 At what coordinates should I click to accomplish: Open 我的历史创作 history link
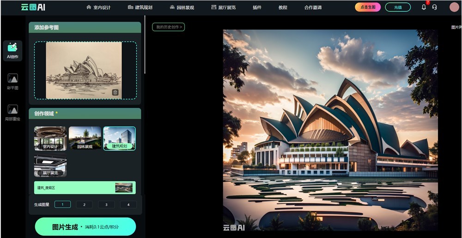[x=169, y=27]
